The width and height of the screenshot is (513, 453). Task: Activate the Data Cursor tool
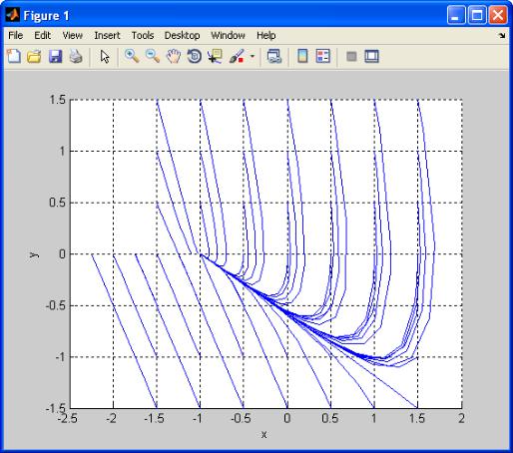click(215, 56)
